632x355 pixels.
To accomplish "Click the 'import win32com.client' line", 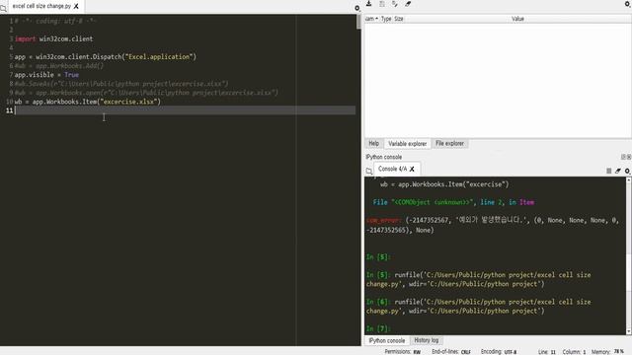I will pyautogui.click(x=53, y=39).
